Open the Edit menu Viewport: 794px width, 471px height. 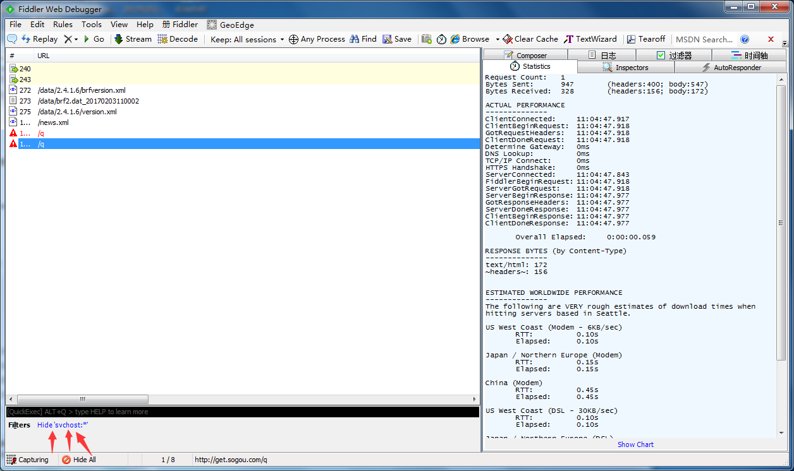[37, 25]
